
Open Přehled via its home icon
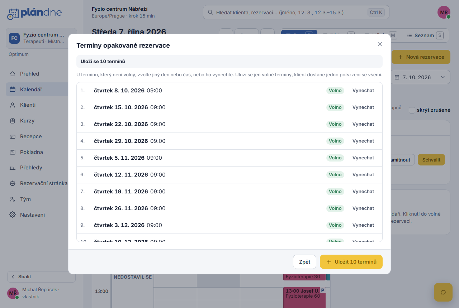click(13, 74)
